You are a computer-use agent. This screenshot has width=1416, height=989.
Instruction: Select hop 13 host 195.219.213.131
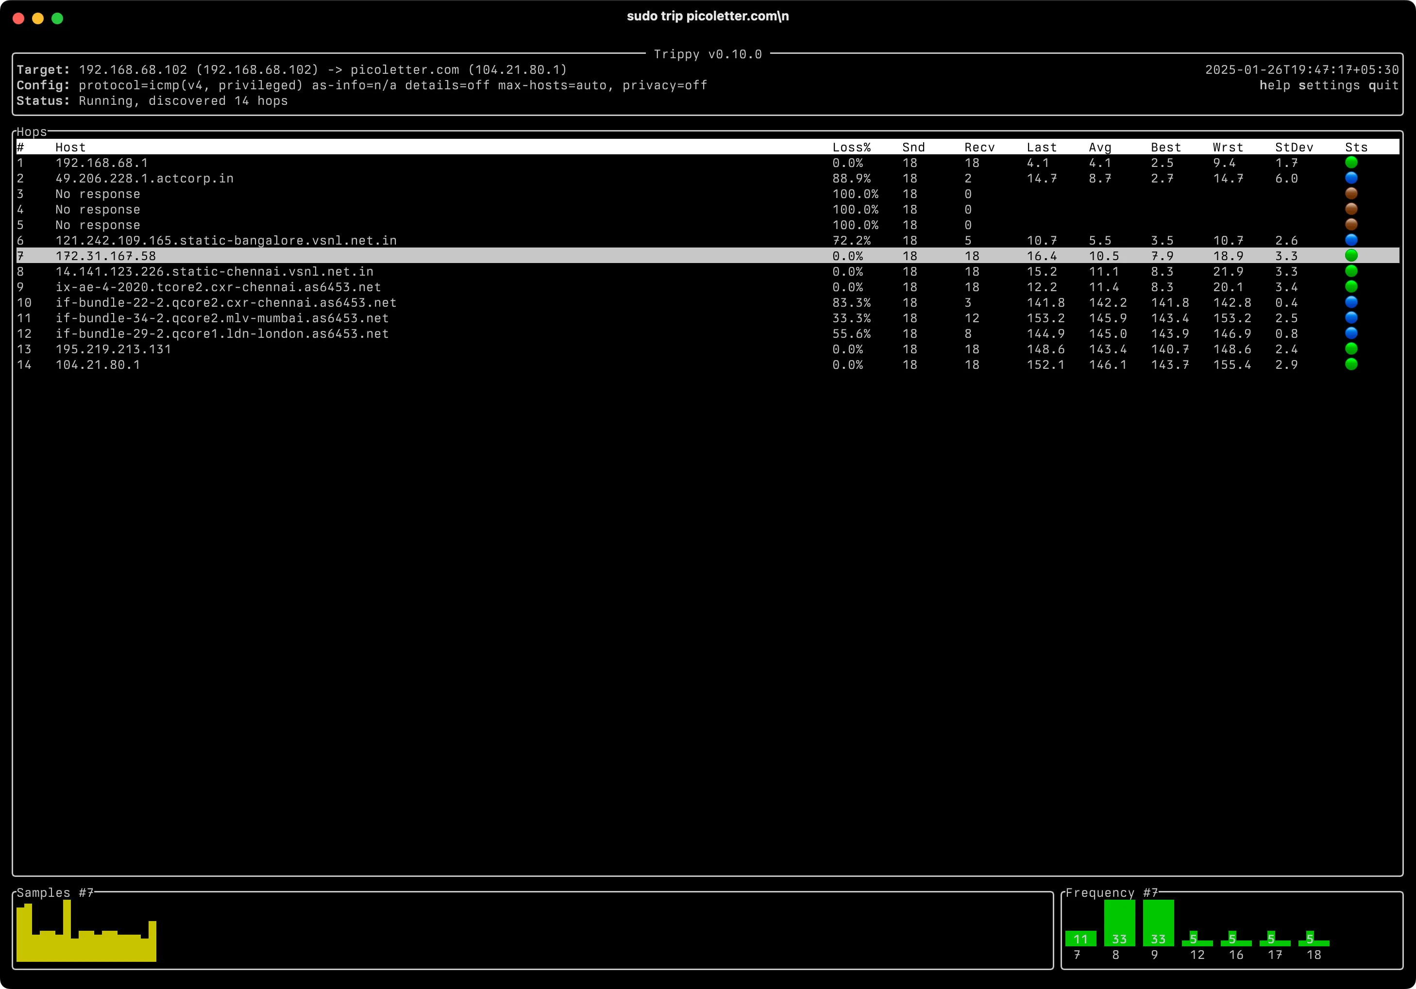pyautogui.click(x=114, y=349)
